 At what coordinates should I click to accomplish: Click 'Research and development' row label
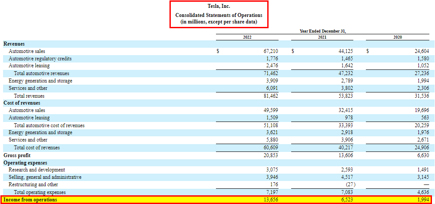[37, 170]
